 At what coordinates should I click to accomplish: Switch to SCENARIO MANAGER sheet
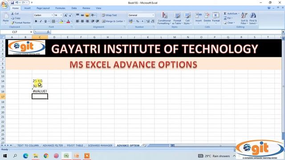point(100,145)
